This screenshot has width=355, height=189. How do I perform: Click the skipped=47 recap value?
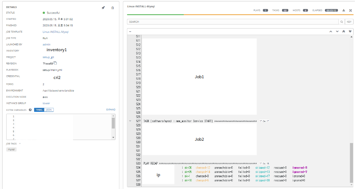[263, 176]
